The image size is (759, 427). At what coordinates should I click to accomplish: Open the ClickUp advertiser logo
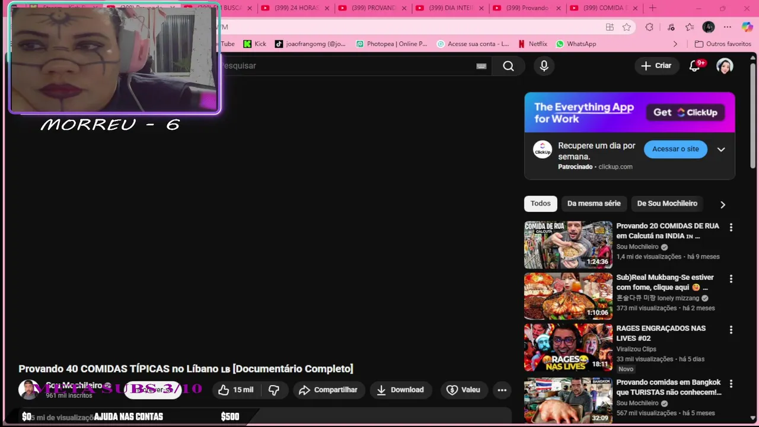(543, 150)
